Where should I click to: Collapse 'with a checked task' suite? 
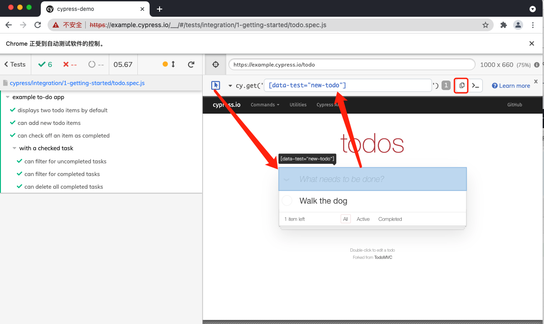point(15,148)
